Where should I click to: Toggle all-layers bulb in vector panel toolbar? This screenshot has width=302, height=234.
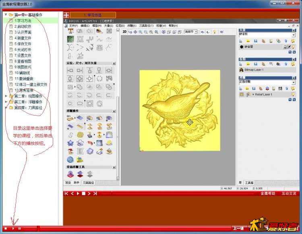coord(293,41)
